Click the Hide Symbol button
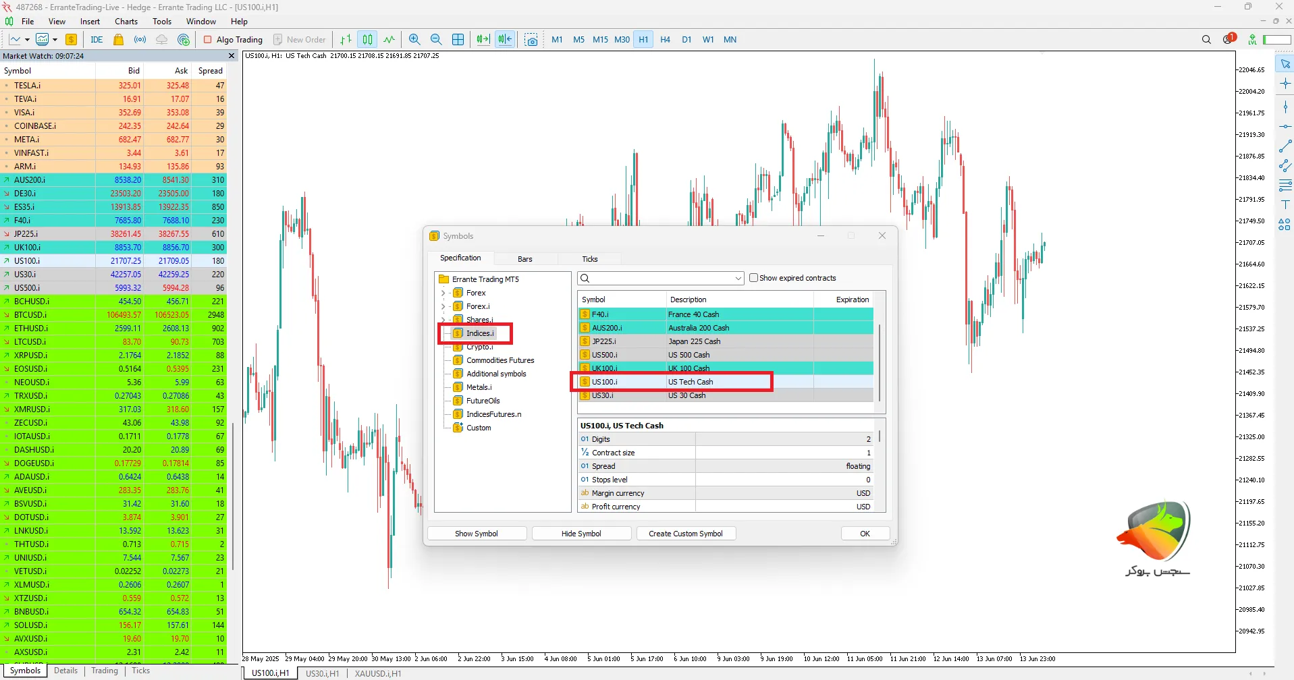 pos(581,534)
